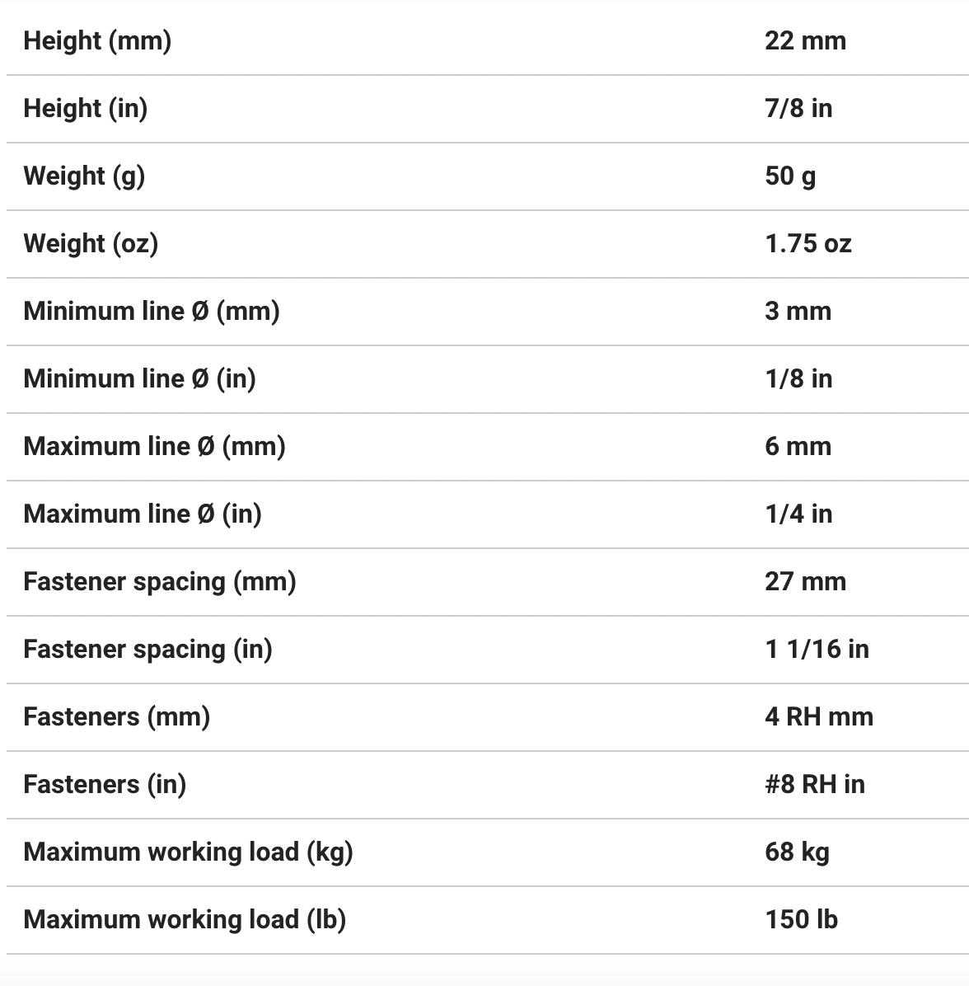The width and height of the screenshot is (969, 986).
Task: Click "Fastener spacing (mm)" label
Action: [x=160, y=581]
